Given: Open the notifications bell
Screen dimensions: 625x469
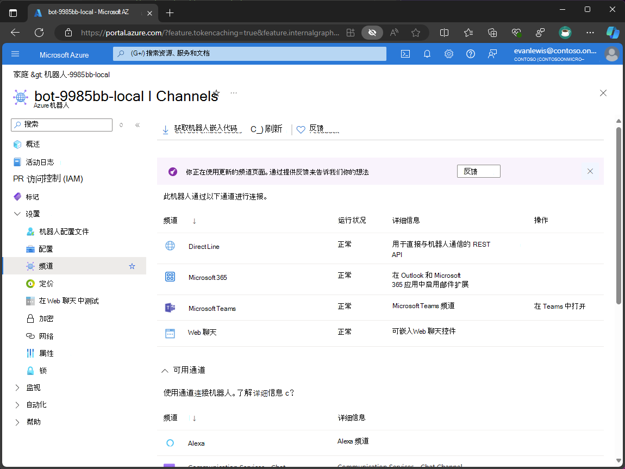Looking at the screenshot, I should (427, 54).
